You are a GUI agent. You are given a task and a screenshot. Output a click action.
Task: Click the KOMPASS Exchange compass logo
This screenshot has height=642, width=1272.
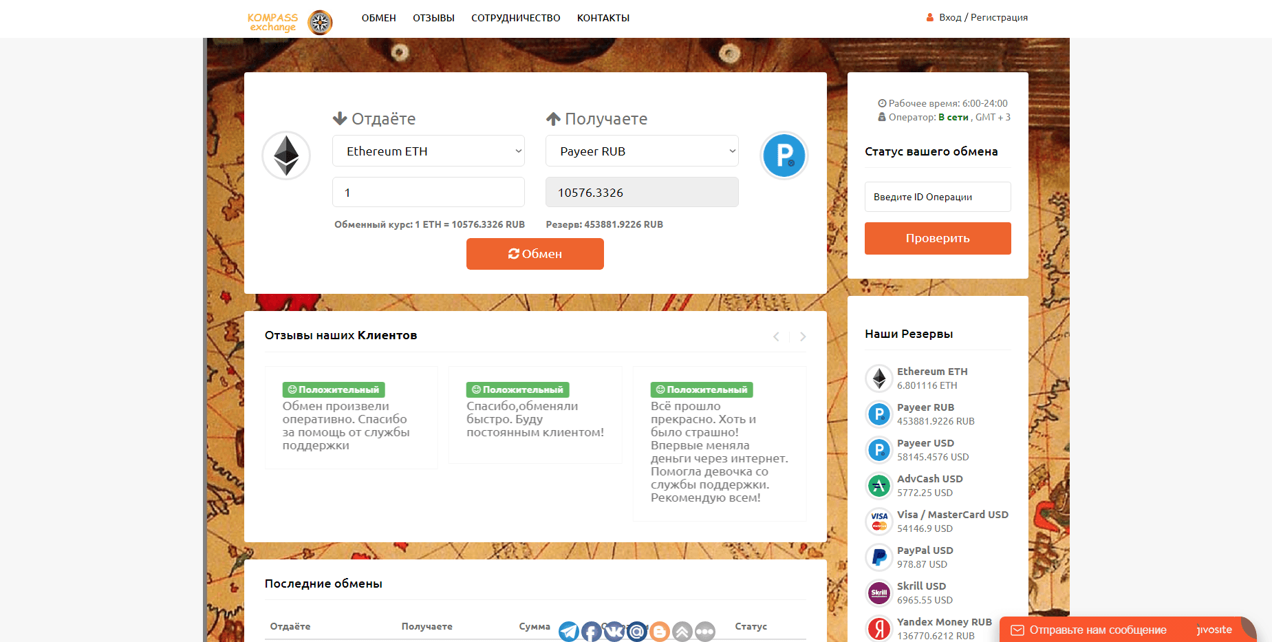[319, 21]
